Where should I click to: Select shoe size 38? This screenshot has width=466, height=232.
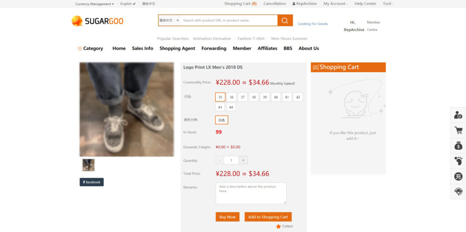pos(253,97)
